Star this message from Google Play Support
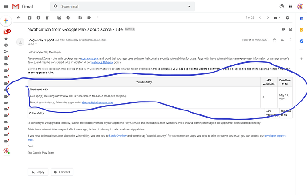The image size is (307, 195). (275, 40)
